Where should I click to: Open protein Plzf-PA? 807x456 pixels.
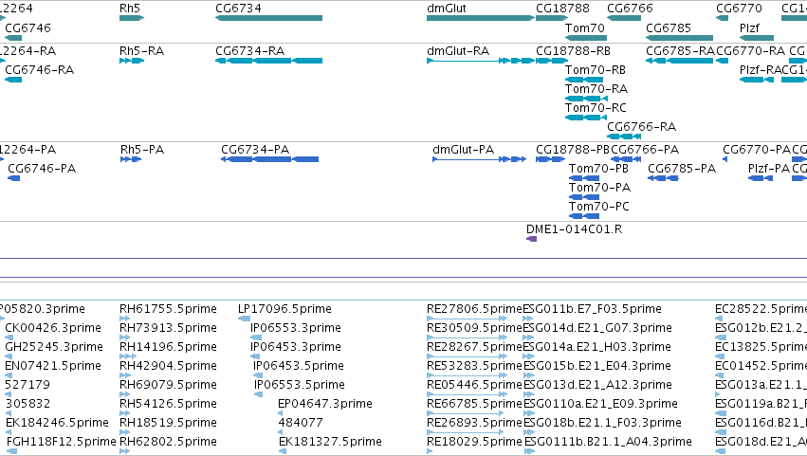[x=761, y=178]
